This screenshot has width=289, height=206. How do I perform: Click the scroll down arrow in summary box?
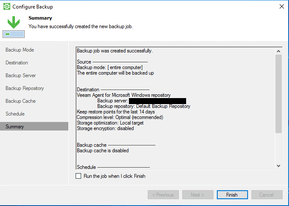click(278, 166)
